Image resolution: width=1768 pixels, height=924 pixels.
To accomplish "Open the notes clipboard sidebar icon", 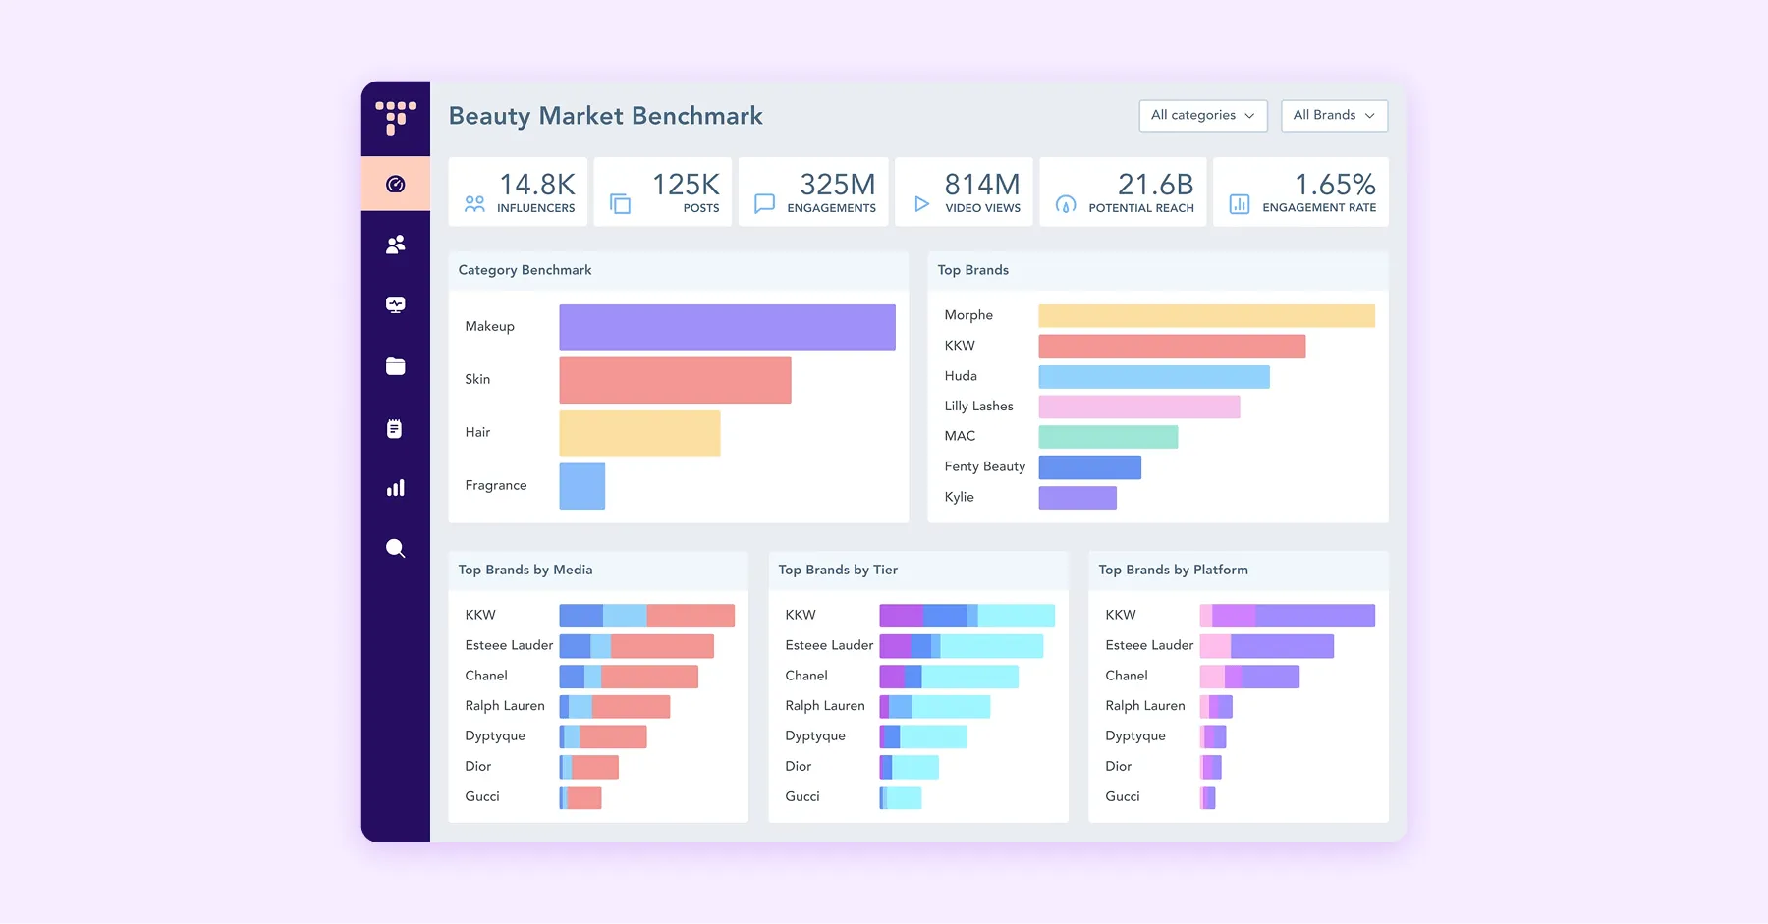I will coord(395,428).
